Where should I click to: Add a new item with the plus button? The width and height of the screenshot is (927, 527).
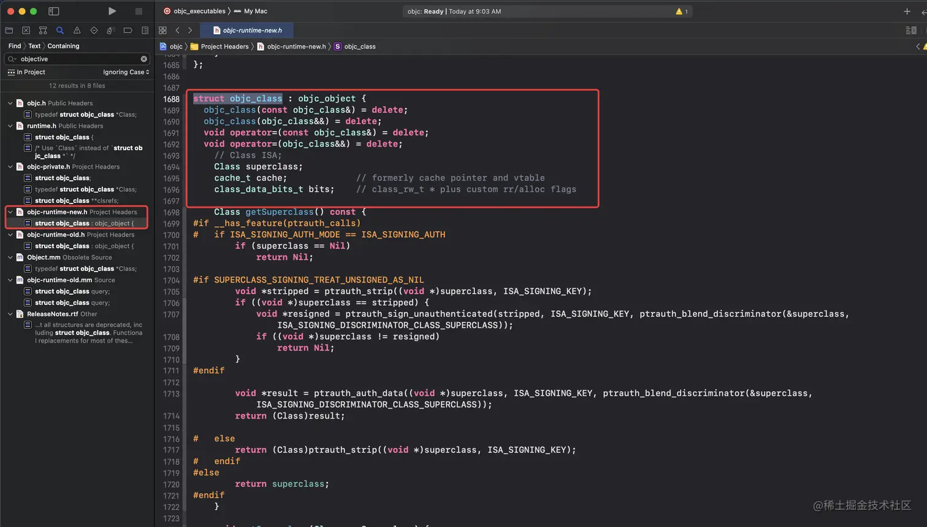click(x=907, y=11)
